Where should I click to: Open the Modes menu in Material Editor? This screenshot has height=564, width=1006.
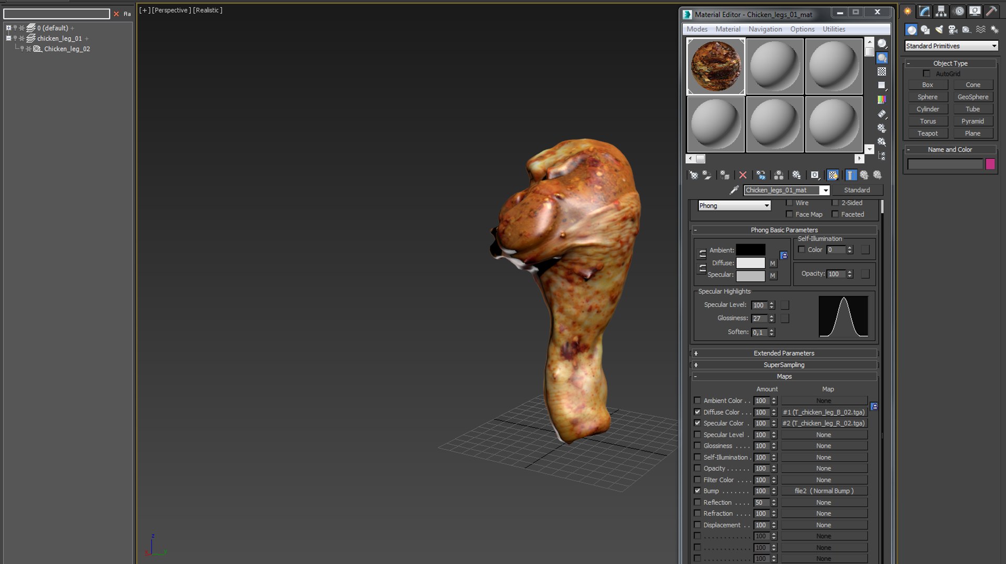coord(697,29)
